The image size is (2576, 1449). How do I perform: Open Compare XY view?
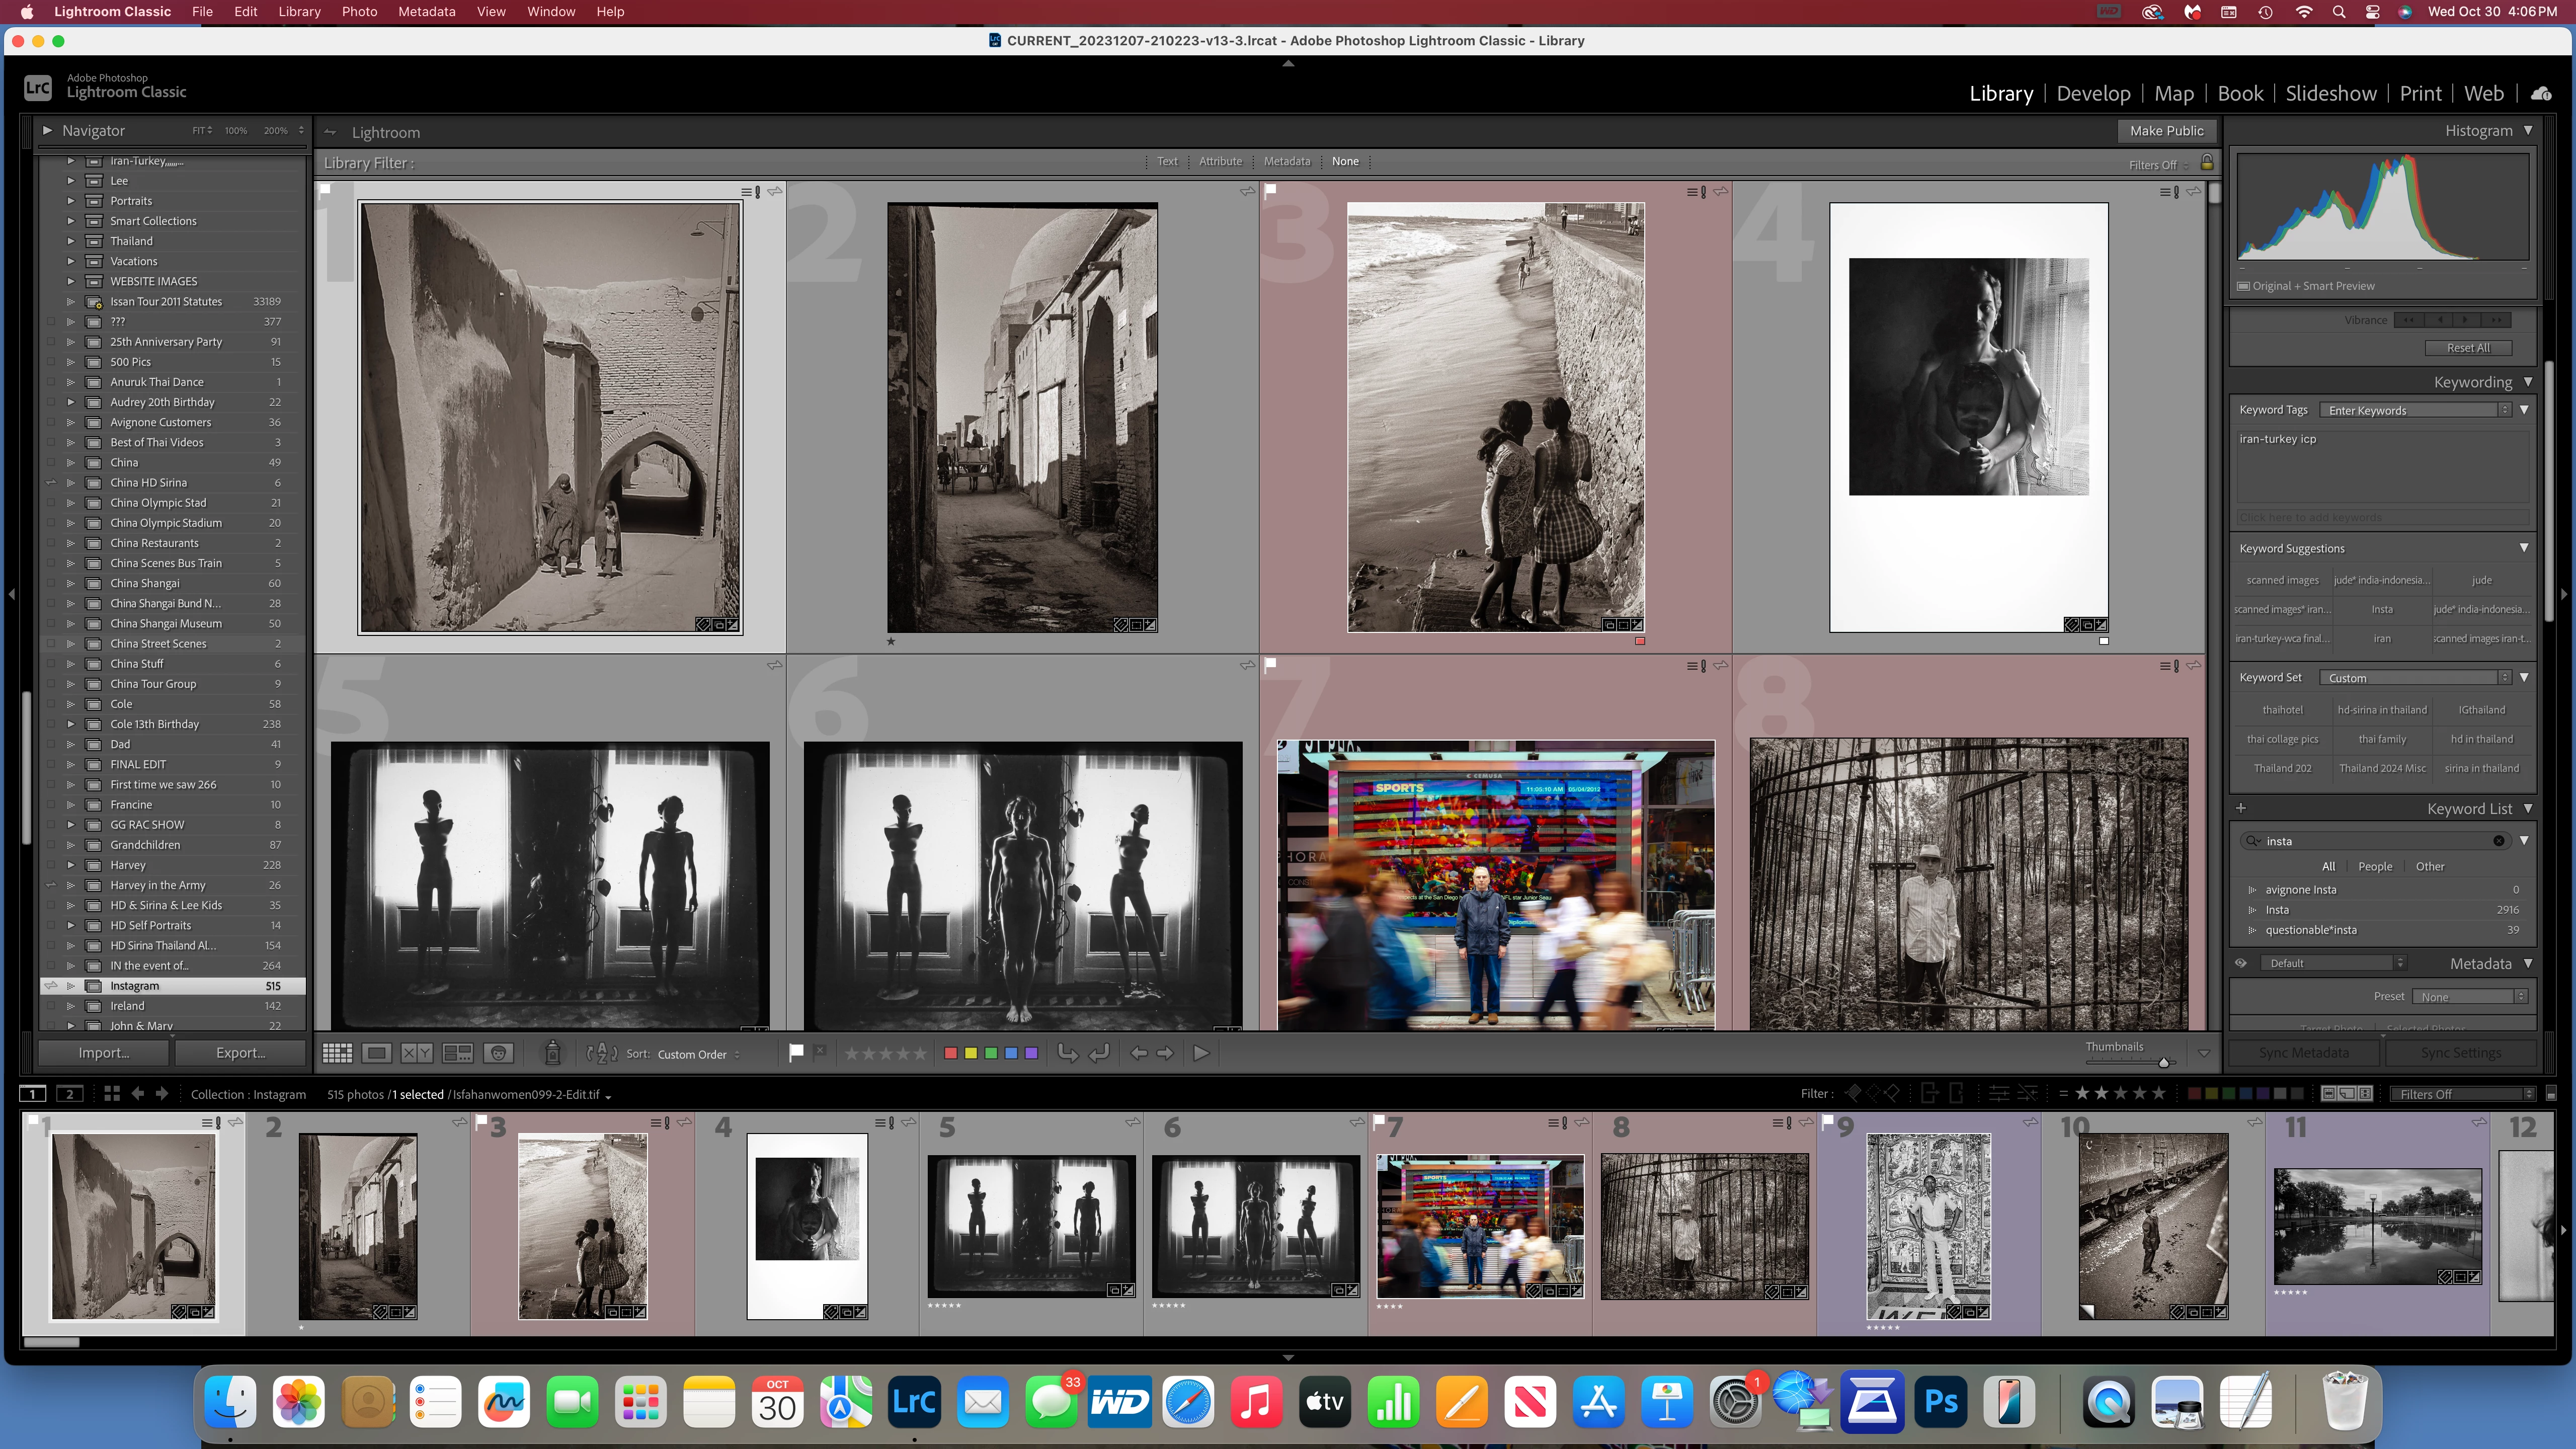pos(416,1053)
